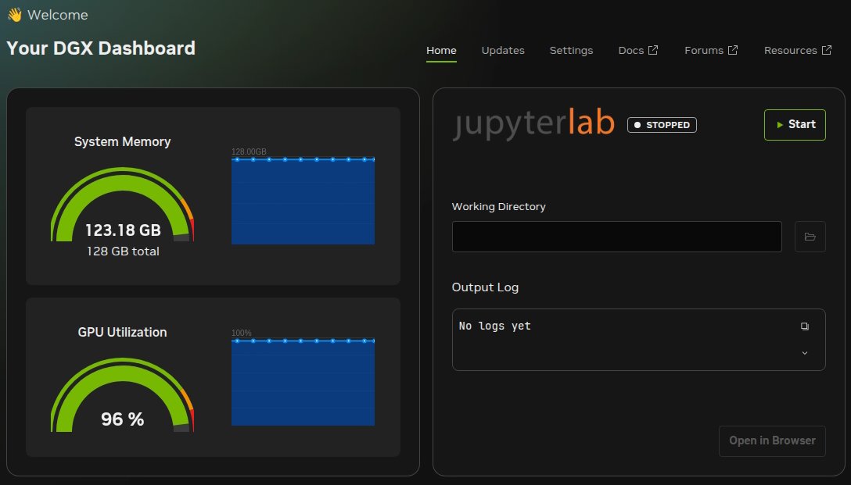This screenshot has height=485, width=851.
Task: Open the Resources external link
Action: pyautogui.click(x=797, y=51)
